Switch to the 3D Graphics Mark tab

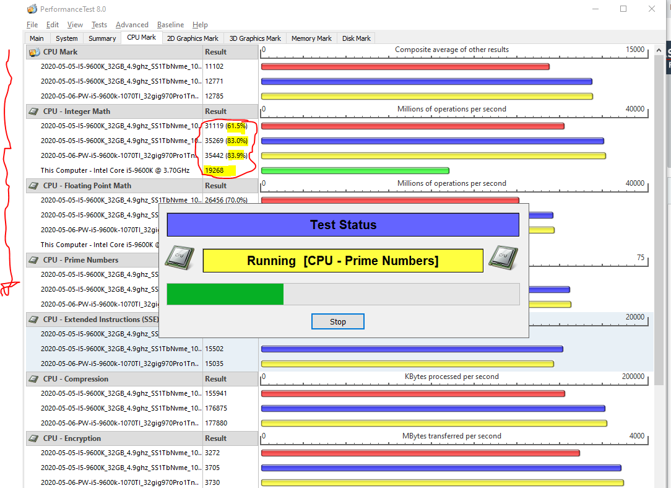coord(255,38)
